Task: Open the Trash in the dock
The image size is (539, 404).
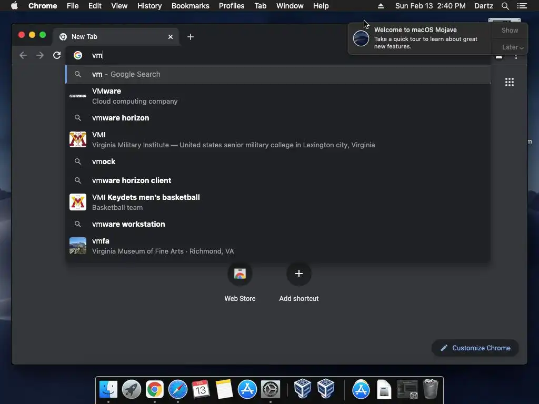Action: click(x=431, y=389)
